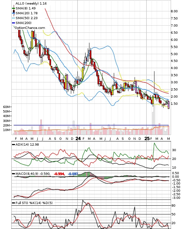Screen dimensions: 184x229
Task: Click the Full STO %K(14) %D(5) label
Action: click(x=34, y=203)
